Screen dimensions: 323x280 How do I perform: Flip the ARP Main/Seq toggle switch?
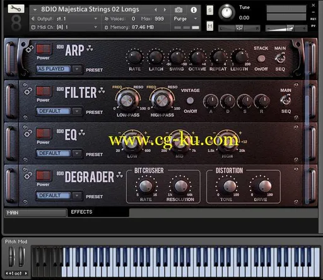(280, 58)
